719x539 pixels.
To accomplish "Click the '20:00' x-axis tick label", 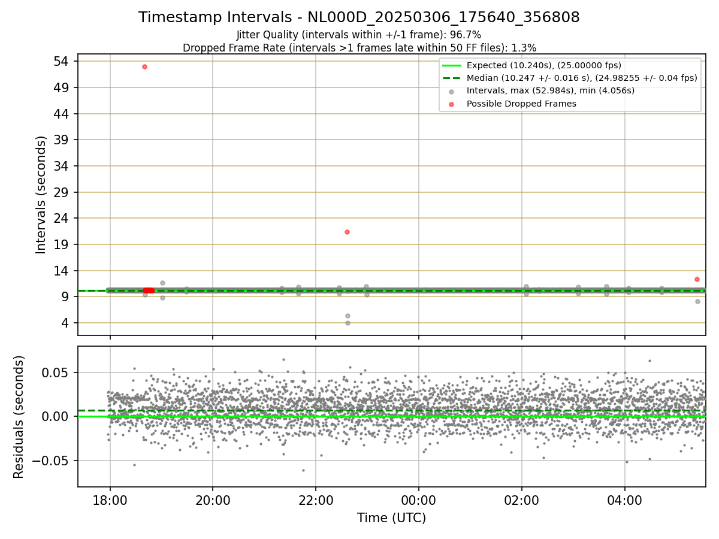I will pyautogui.click(x=213, y=499).
